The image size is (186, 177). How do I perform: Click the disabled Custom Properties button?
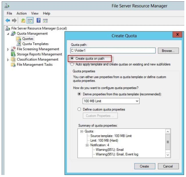click(x=100, y=116)
